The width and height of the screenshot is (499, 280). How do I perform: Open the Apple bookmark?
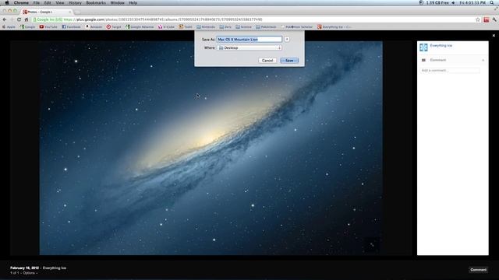tap(9, 27)
